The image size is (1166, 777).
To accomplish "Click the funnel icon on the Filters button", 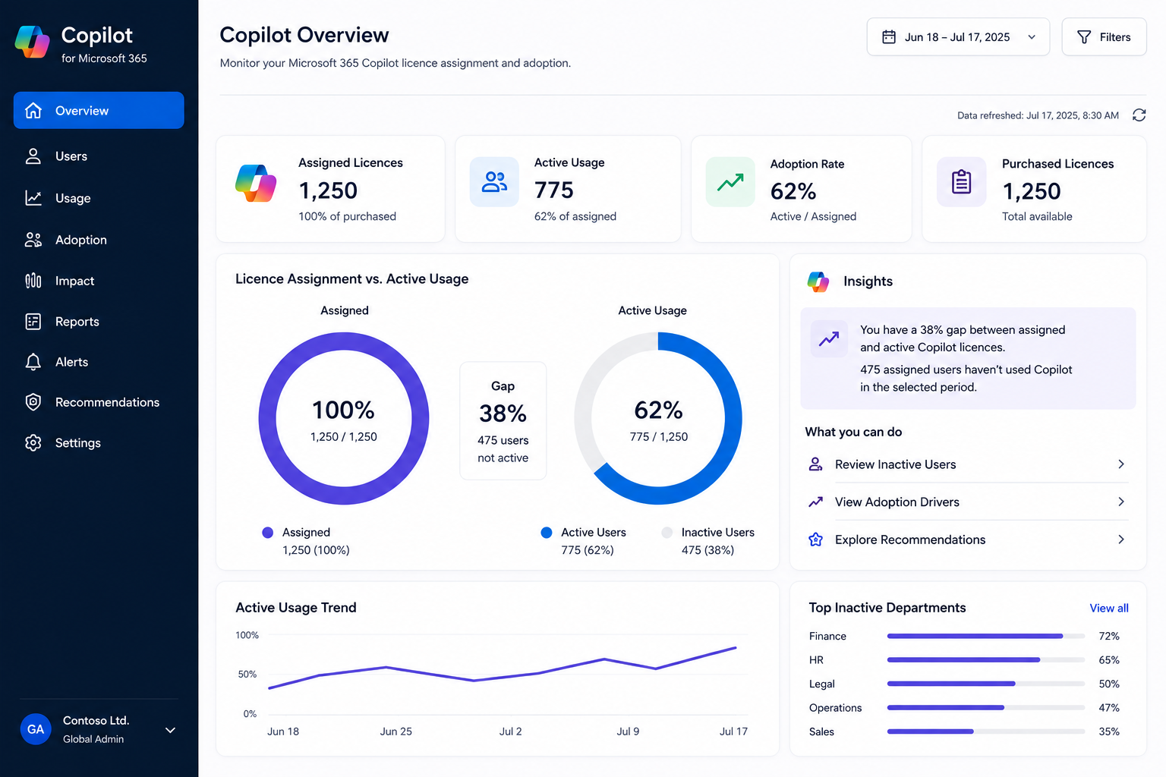I will (x=1084, y=37).
